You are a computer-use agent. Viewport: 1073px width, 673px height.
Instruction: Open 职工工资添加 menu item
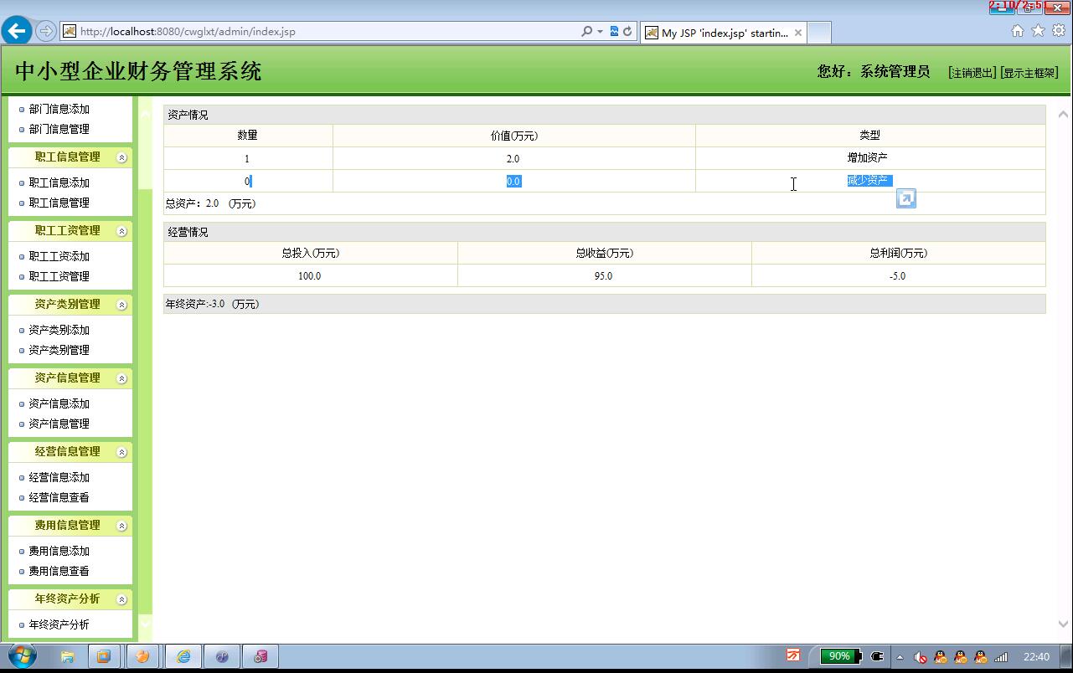(59, 256)
